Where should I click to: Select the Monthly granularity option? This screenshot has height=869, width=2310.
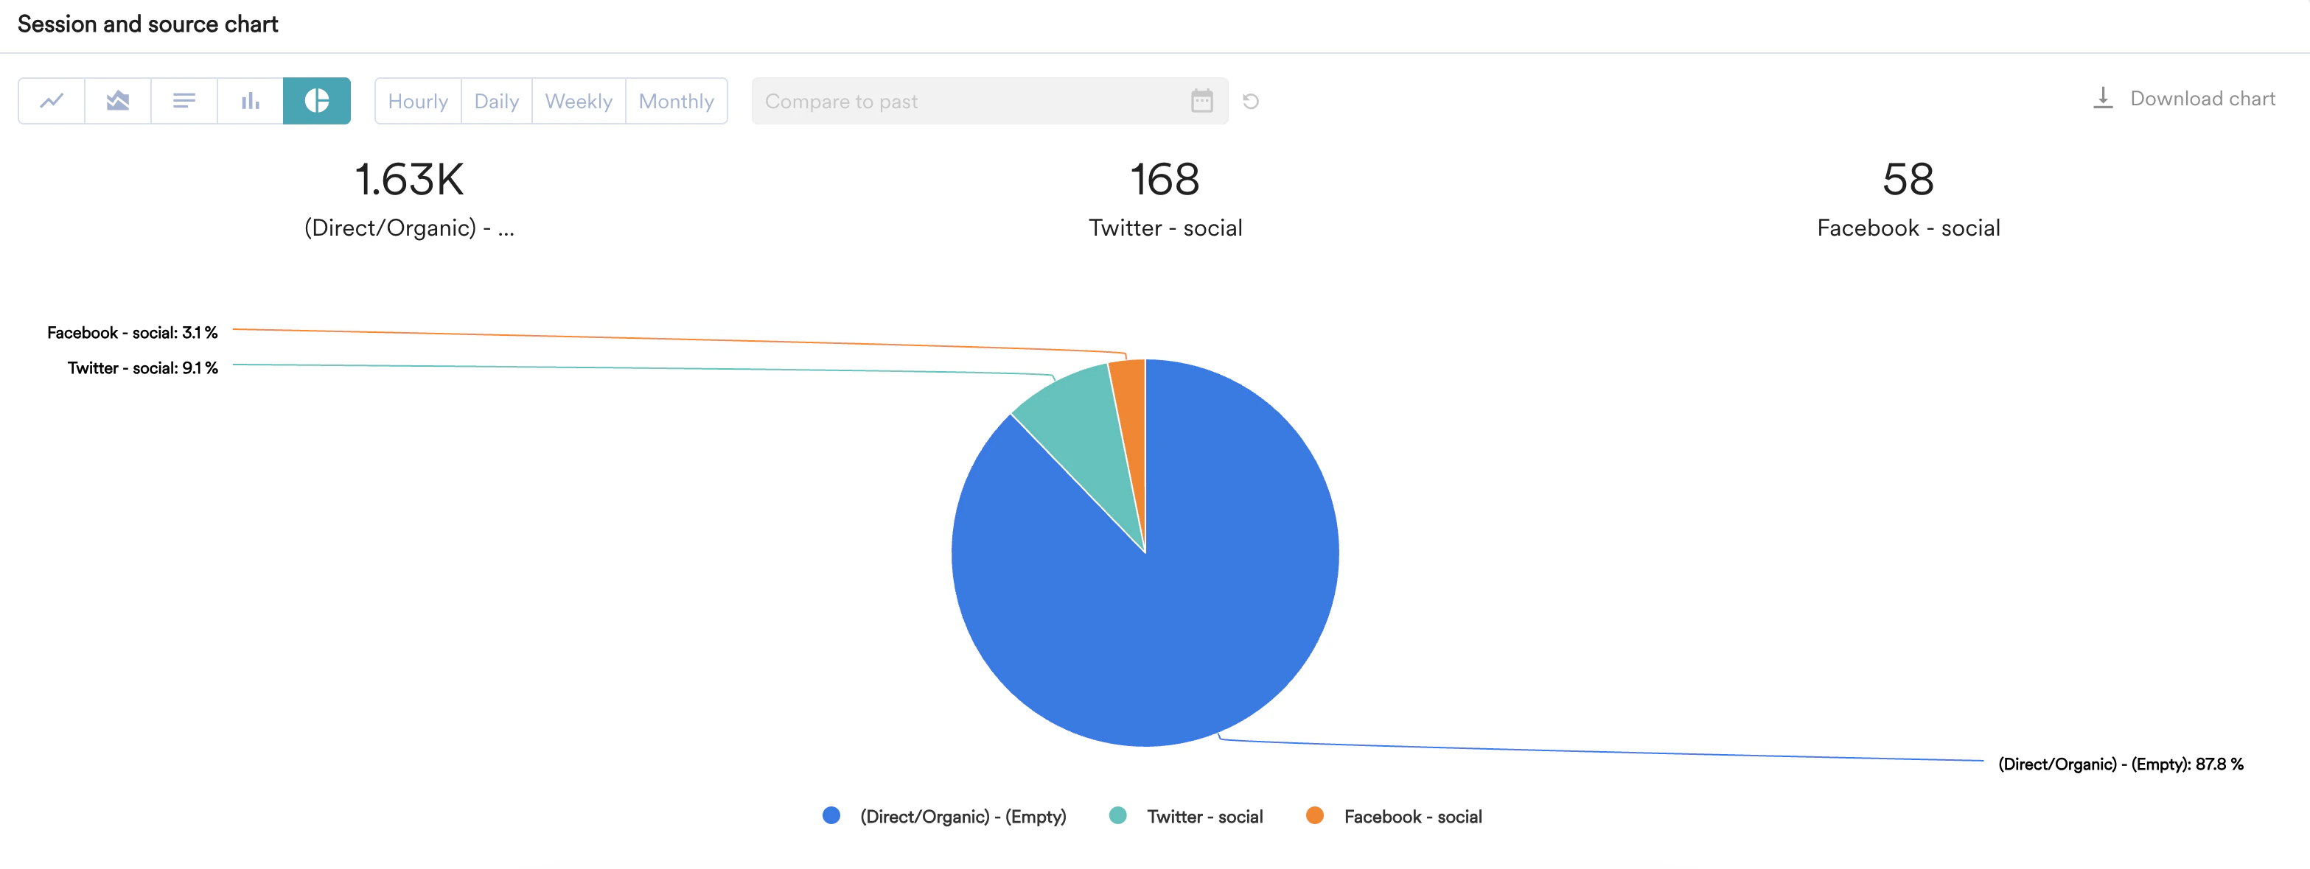(676, 100)
